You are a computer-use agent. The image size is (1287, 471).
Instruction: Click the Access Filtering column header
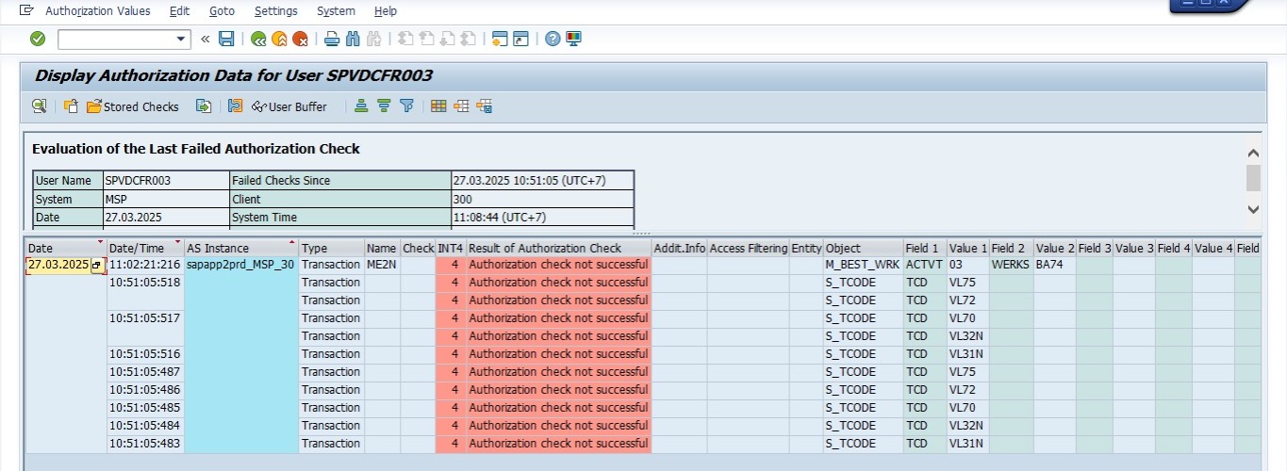748,249
